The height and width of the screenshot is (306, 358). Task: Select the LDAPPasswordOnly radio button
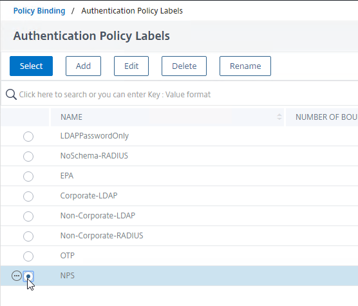(28, 137)
